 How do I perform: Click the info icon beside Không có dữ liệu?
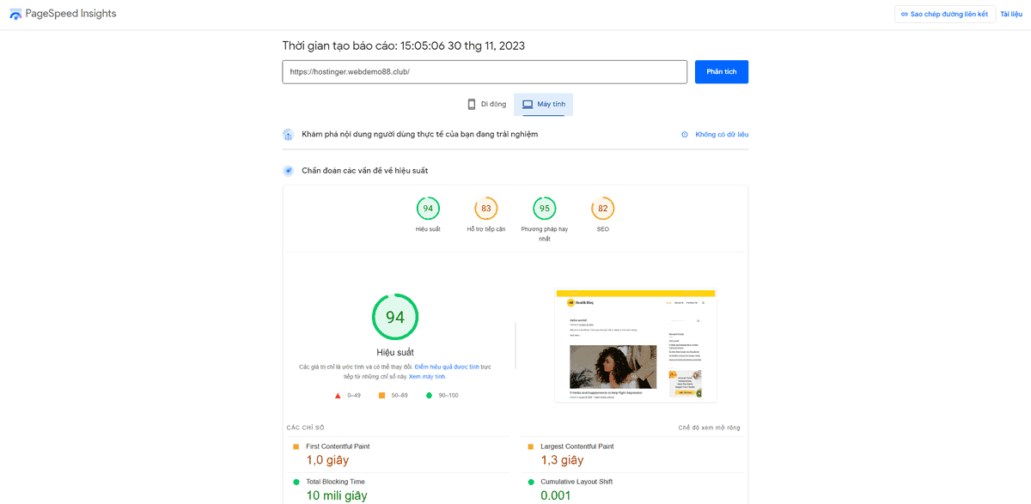click(685, 135)
